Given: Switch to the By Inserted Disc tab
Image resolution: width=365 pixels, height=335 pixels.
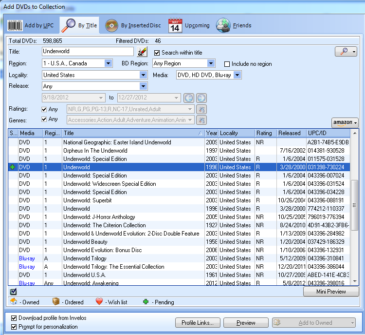Looking at the screenshot, I should [133, 25].
